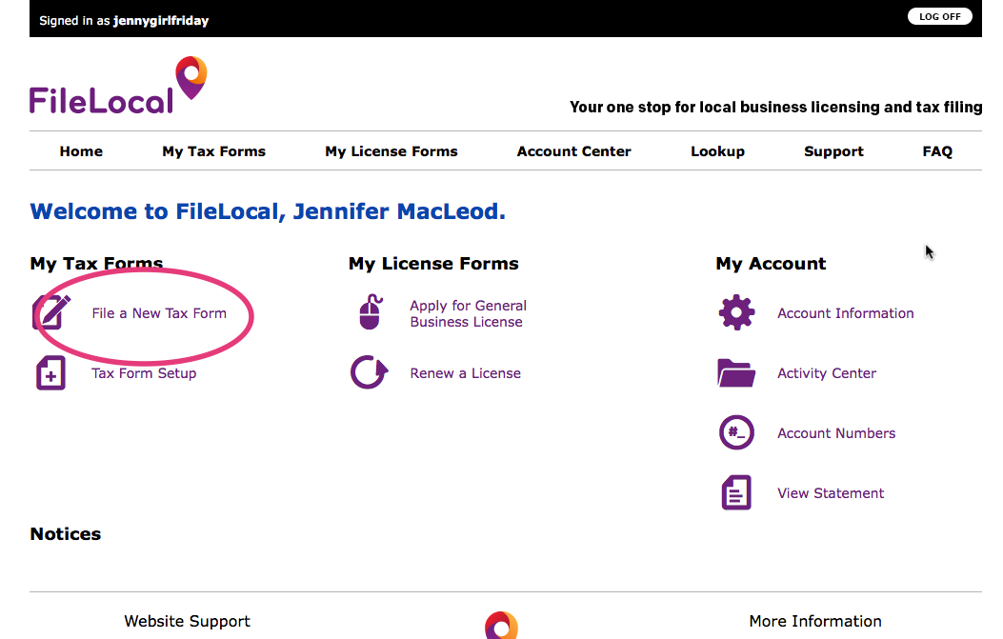Screen dimensions: 1003x639
Task: Click the Account Numbers hash icon
Action: (x=736, y=432)
